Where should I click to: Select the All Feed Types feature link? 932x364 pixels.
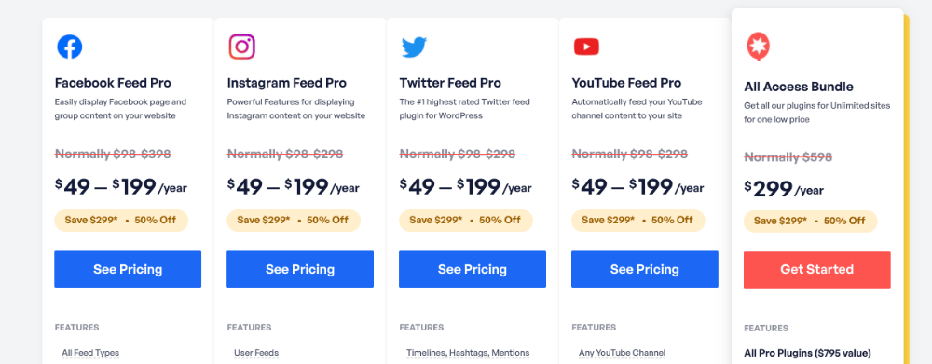pyautogui.click(x=90, y=353)
